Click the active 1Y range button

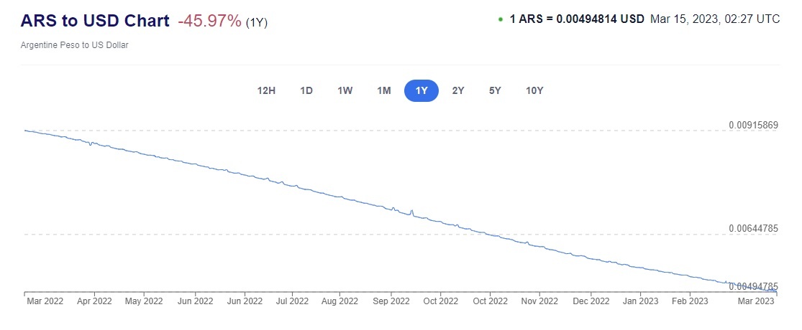[421, 90]
